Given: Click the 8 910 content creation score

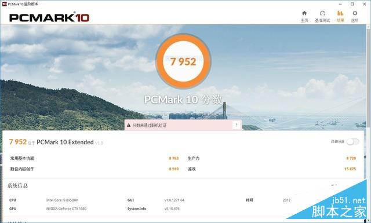Looking at the screenshot, I should [x=174, y=169].
